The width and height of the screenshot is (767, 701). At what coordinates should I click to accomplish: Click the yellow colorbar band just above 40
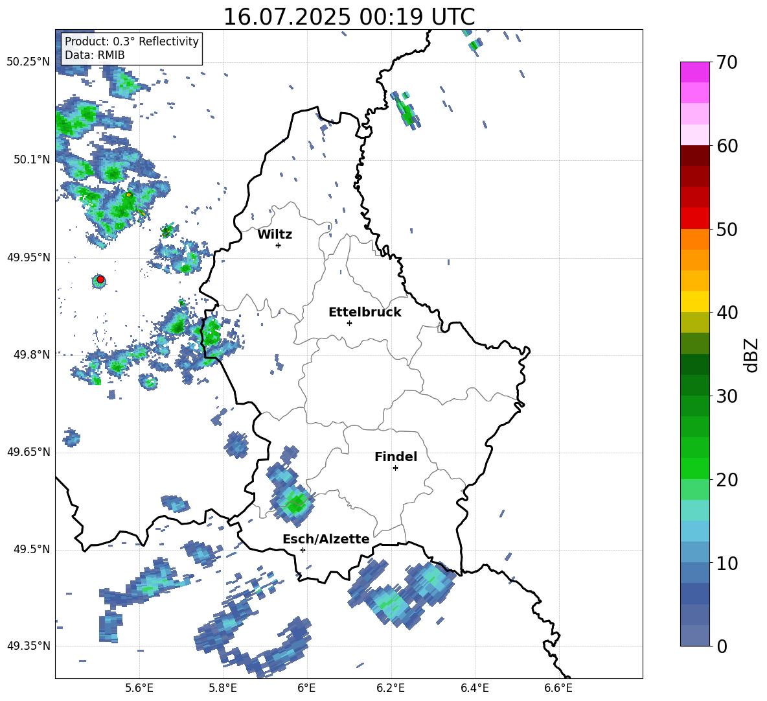tap(694, 302)
